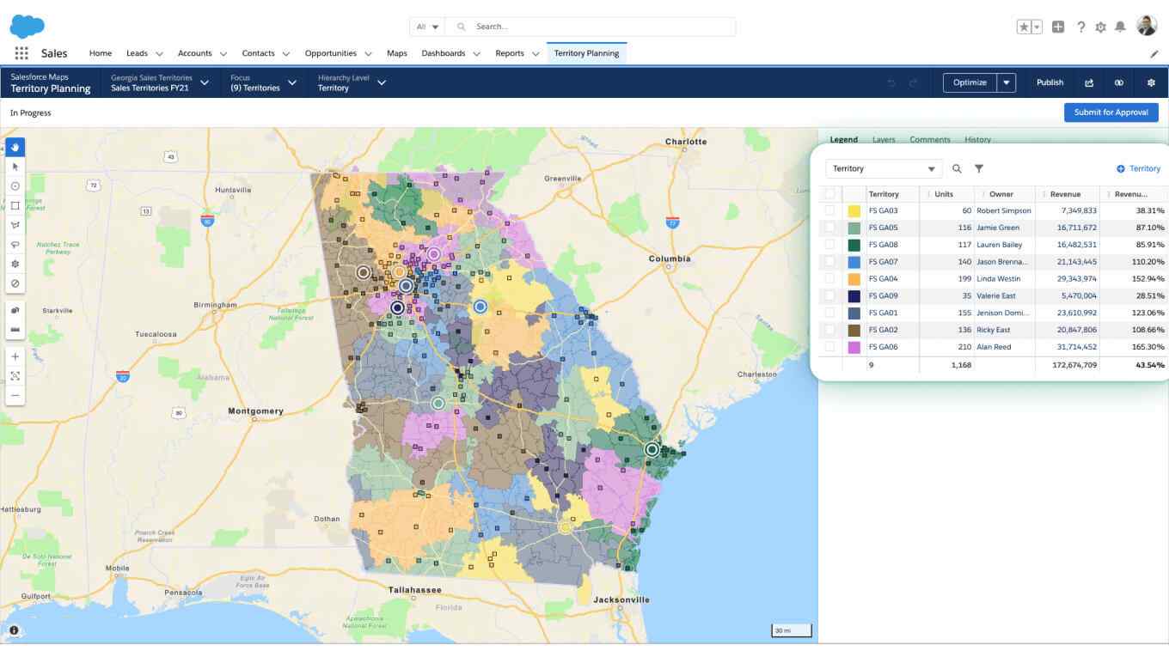The image size is (1169, 657).
Task: Open the search scope All dropdown
Action: [427, 27]
